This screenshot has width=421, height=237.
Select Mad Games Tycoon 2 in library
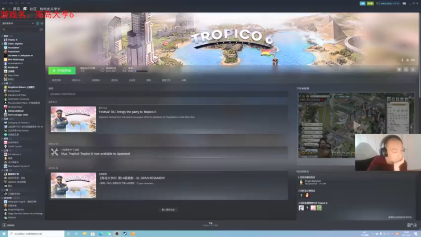18,166
